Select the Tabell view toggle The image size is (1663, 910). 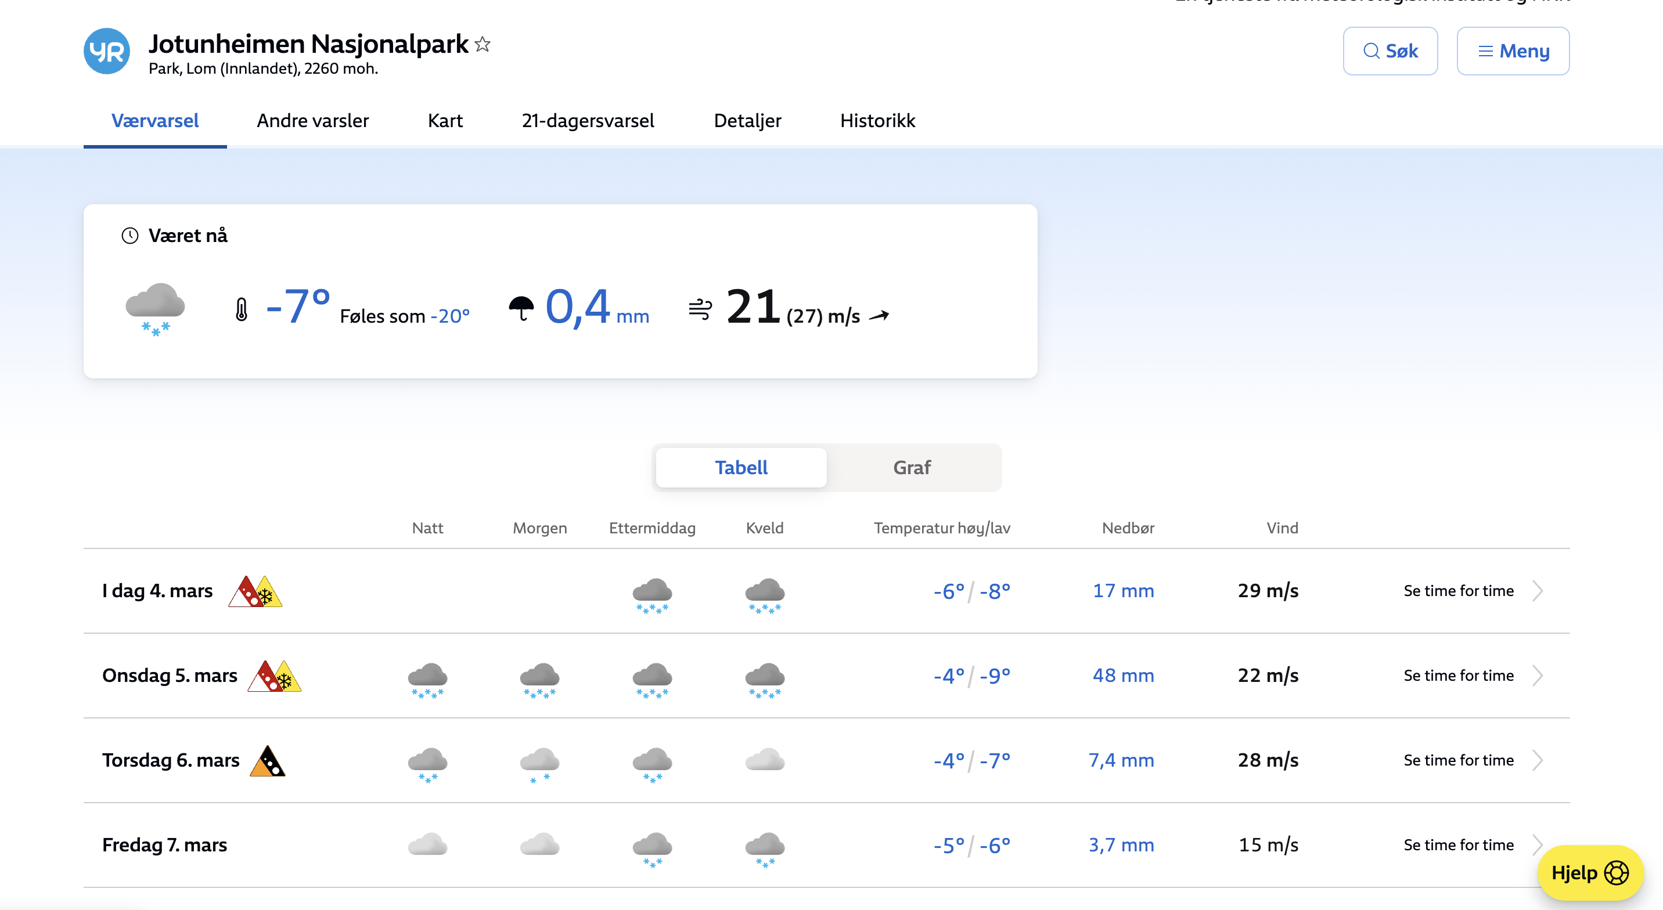point(740,467)
